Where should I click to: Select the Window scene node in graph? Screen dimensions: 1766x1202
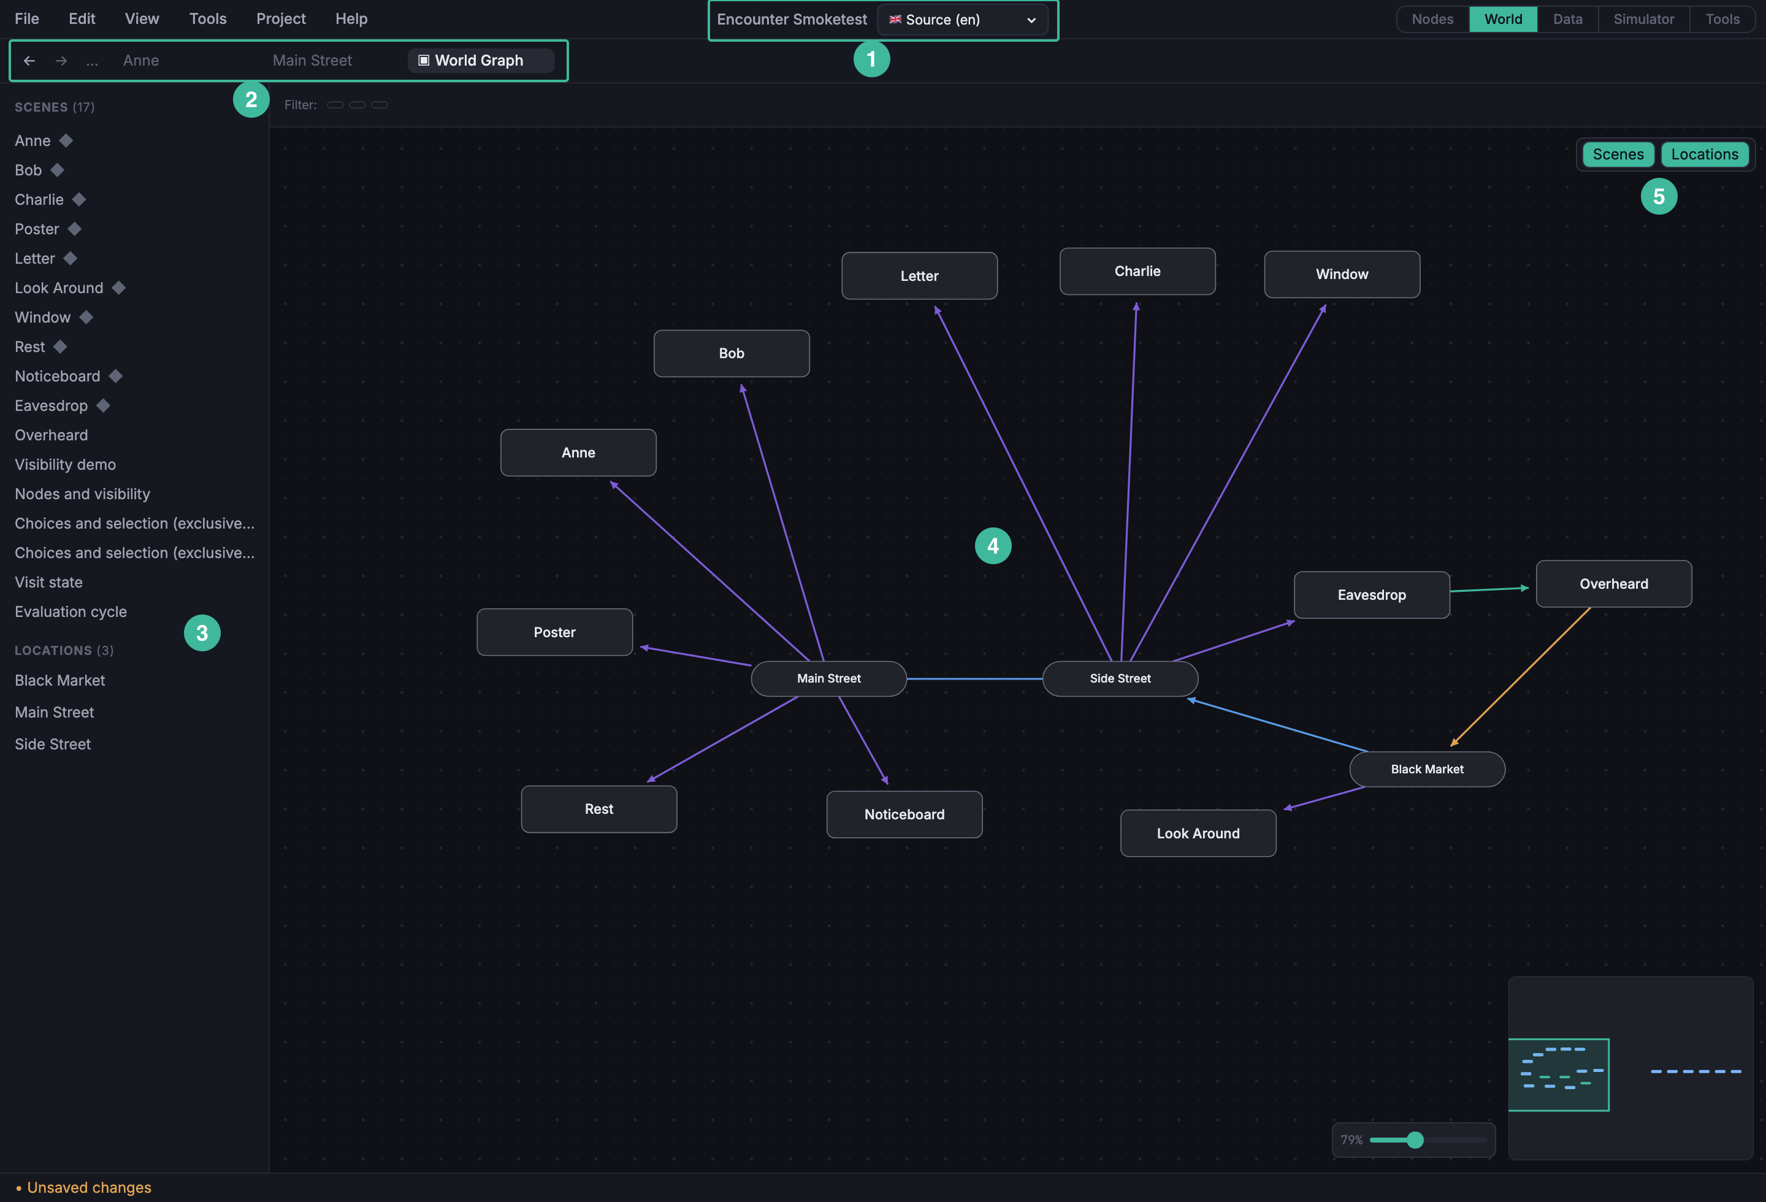(x=1342, y=274)
